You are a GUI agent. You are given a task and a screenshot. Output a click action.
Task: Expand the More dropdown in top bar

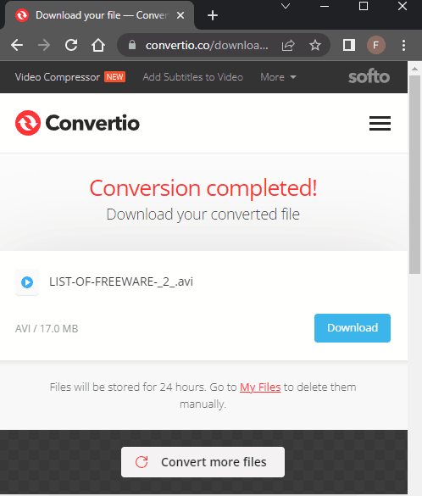point(278,77)
